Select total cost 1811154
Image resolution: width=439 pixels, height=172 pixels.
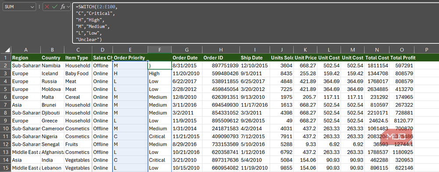tap(377, 65)
